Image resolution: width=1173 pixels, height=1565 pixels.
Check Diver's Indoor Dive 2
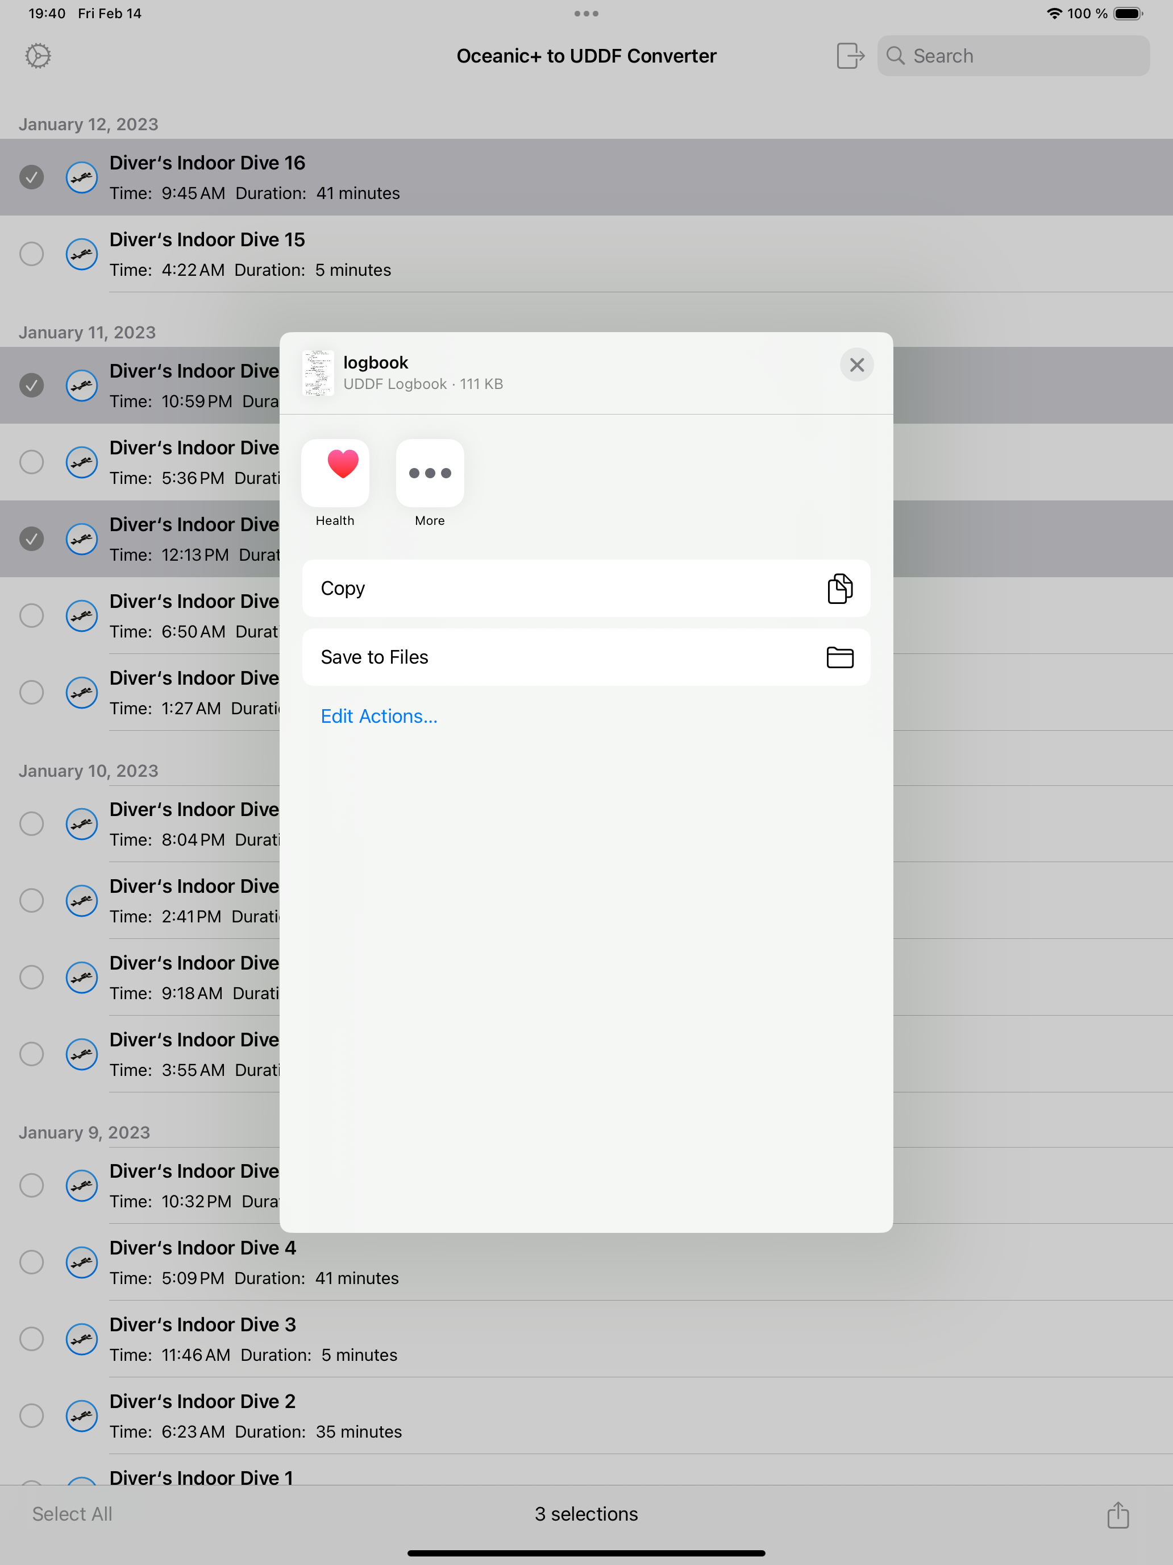(x=32, y=1415)
